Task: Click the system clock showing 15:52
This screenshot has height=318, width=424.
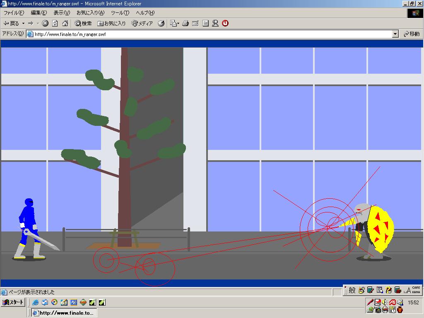Action: [x=413, y=302]
